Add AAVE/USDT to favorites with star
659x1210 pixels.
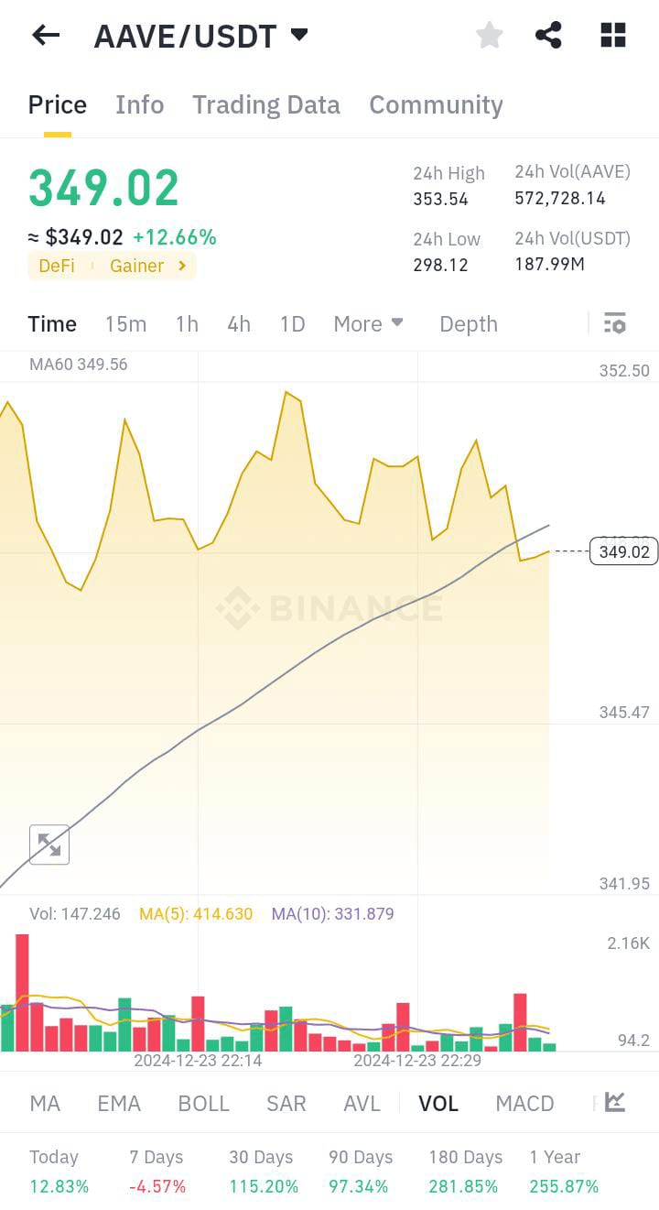point(490,36)
